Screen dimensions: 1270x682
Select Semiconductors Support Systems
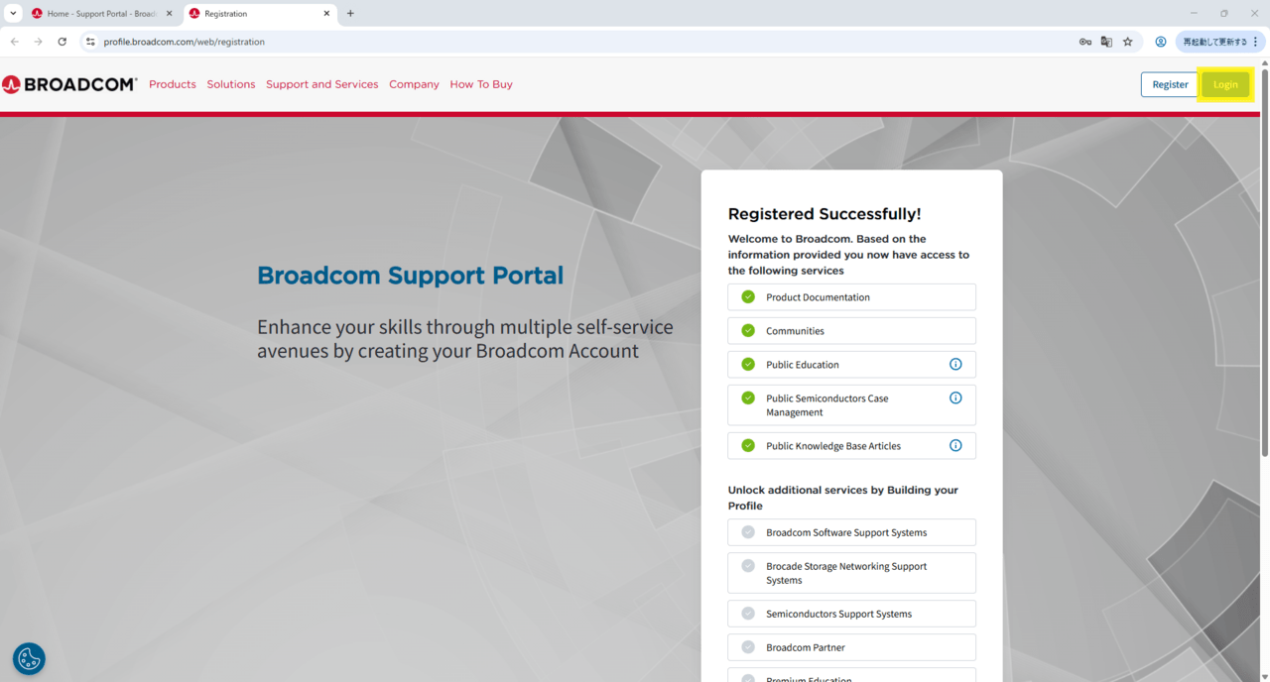pos(851,614)
